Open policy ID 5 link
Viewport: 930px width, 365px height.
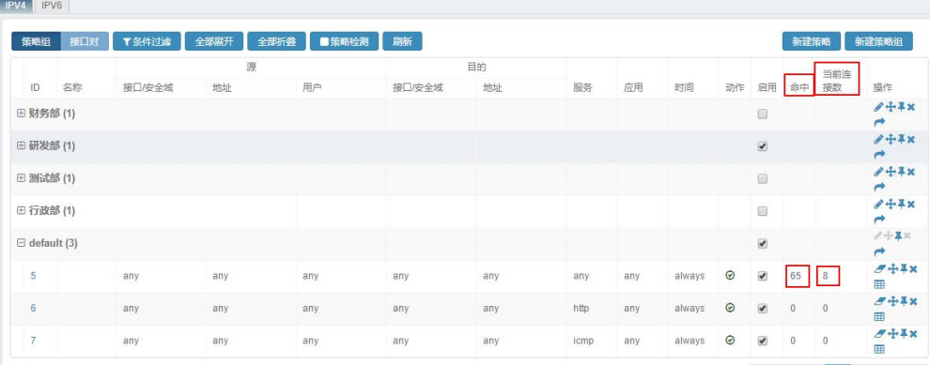(x=33, y=276)
